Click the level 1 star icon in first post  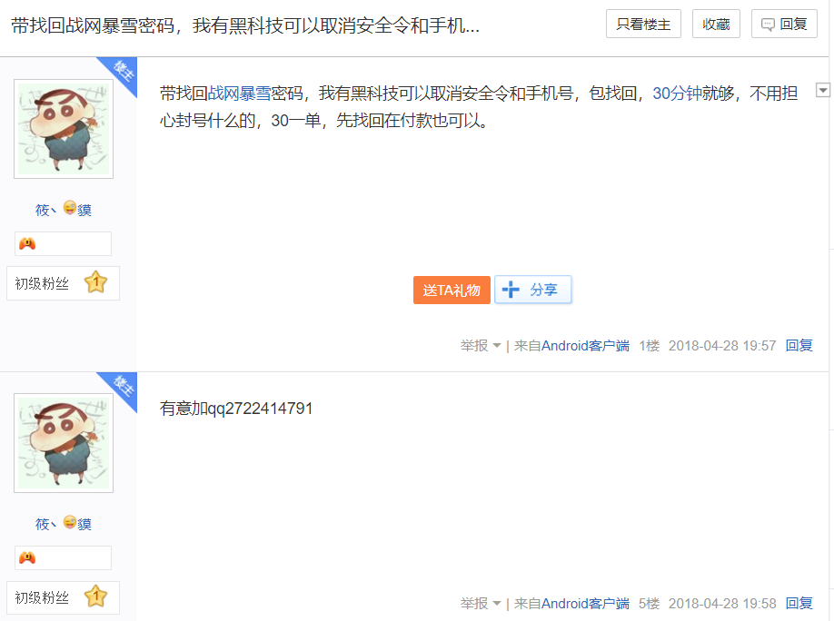tap(95, 282)
